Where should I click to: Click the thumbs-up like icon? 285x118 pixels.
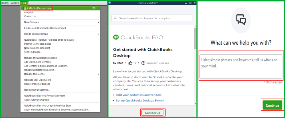click(130, 63)
